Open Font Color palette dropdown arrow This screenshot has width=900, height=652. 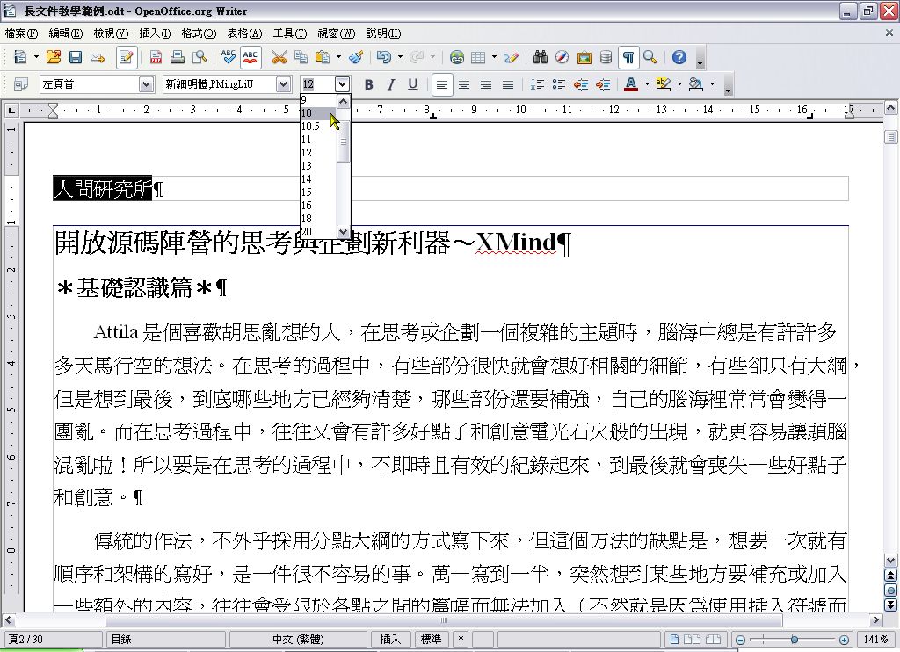click(647, 85)
